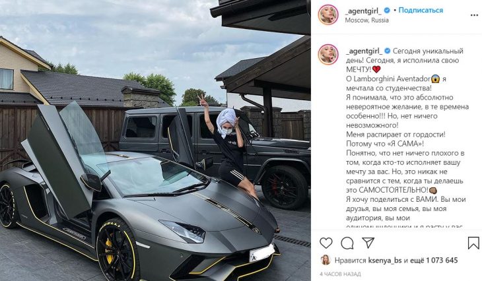This screenshot has height=281, width=482.
Task: Open ksenya_bs profile link
Action: tap(385, 261)
